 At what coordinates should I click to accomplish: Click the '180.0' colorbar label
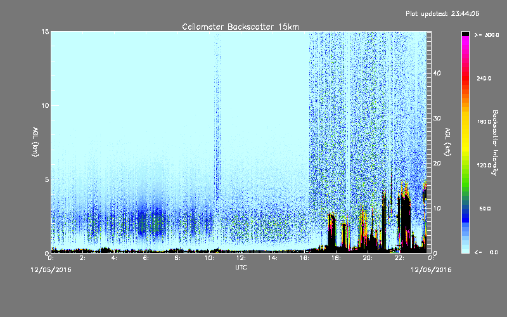pos(484,122)
